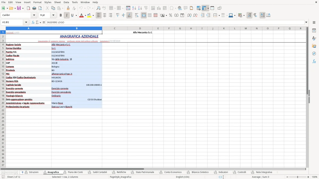Open sidebar Styles panel
Screen dimensions: 319x179
click(314, 38)
